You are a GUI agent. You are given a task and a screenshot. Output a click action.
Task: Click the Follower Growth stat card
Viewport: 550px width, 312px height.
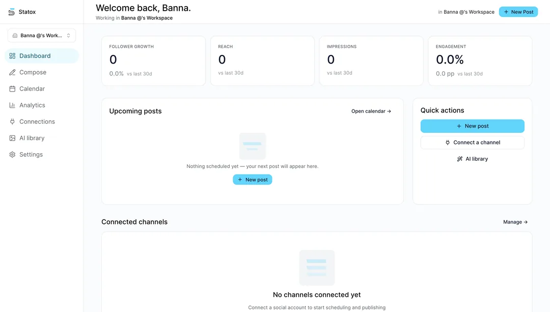coord(154,61)
